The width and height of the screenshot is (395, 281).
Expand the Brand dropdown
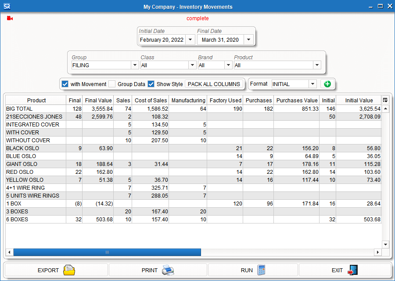click(228, 65)
